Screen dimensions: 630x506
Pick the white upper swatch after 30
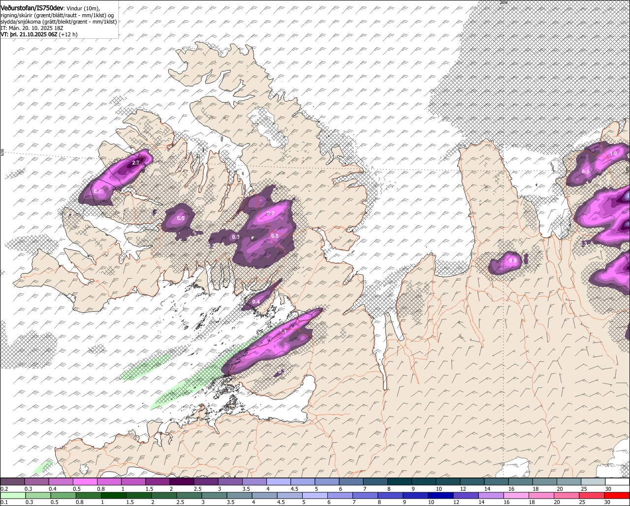pos(617,482)
